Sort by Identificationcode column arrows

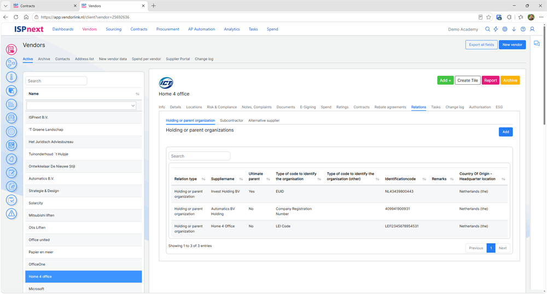[424, 179]
